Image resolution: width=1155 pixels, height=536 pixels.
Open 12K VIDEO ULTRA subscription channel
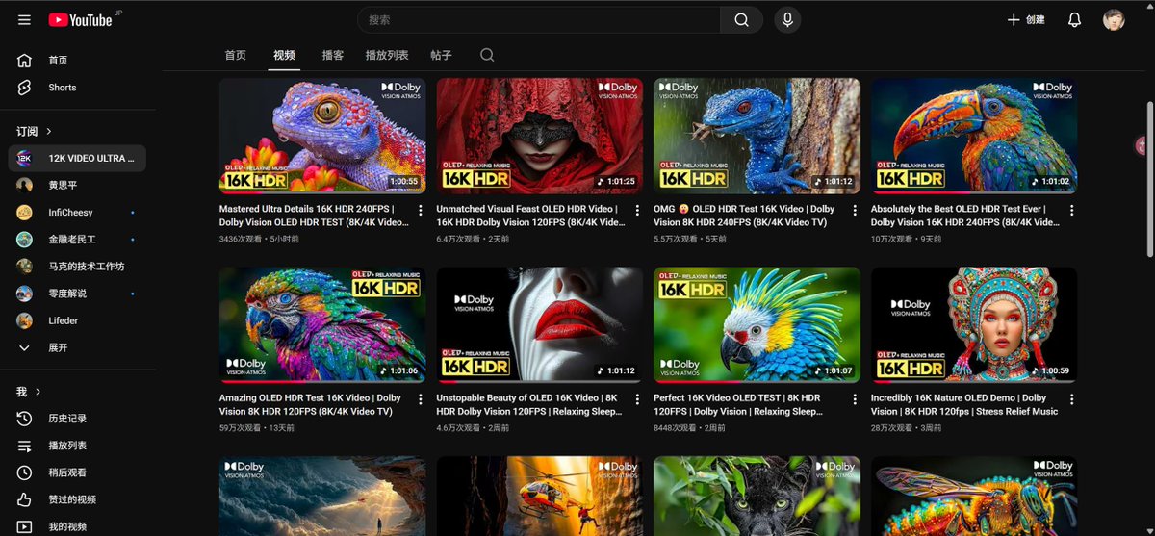77,158
